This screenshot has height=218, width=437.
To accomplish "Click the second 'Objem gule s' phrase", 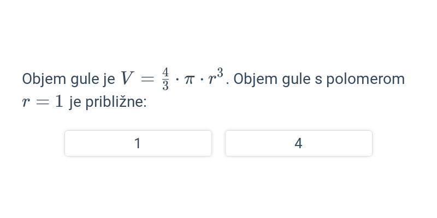I will [277, 79].
